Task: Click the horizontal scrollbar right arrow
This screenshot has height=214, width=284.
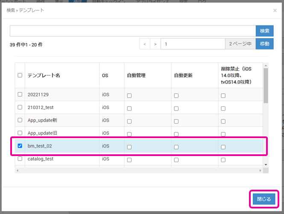Action: [x=261, y=171]
